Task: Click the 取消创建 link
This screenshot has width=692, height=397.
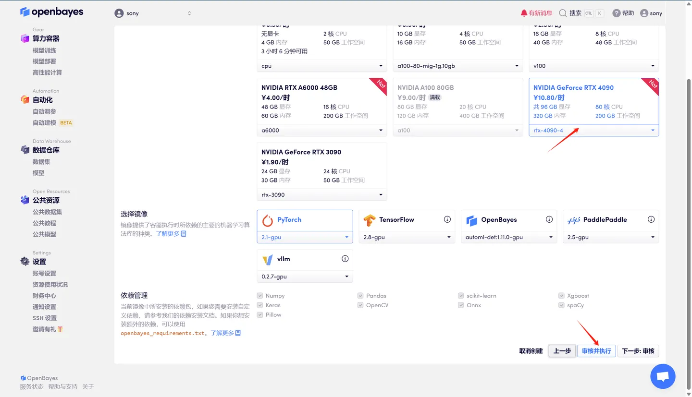Action: coord(531,351)
